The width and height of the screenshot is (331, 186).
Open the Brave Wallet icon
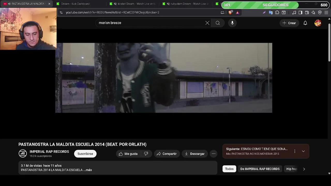(307, 12)
